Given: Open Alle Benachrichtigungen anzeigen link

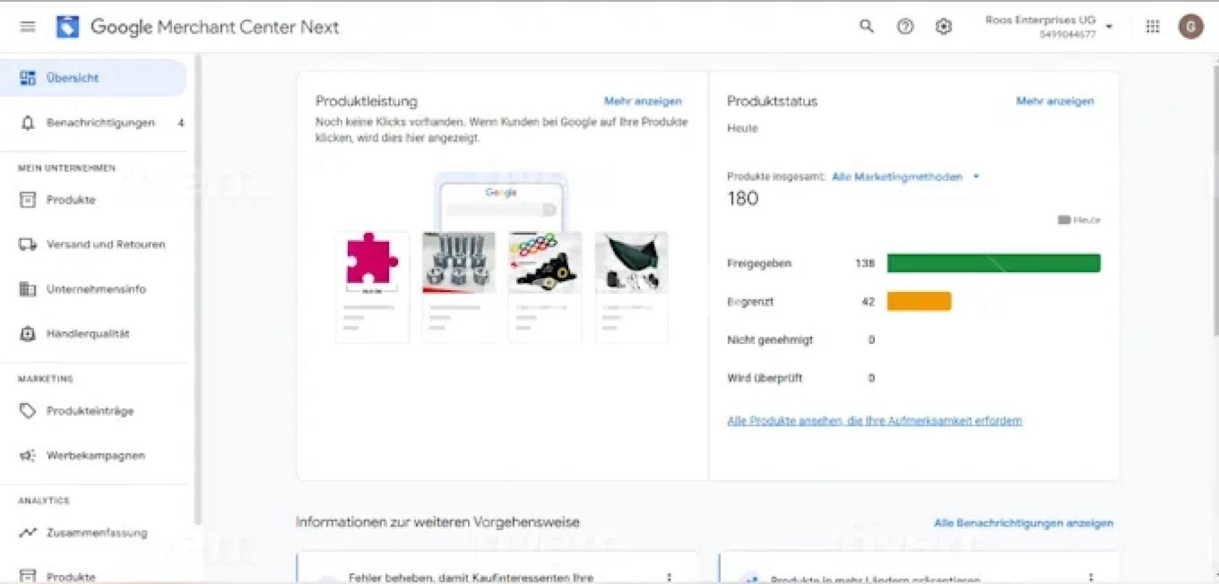Looking at the screenshot, I should (x=1023, y=523).
